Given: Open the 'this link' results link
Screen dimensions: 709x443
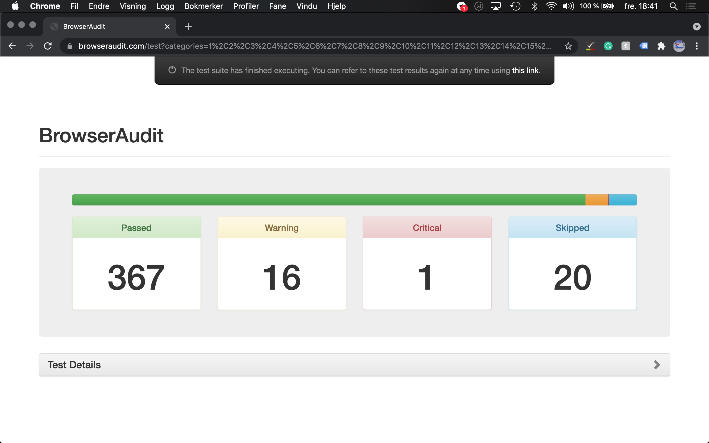Looking at the screenshot, I should 525,70.
